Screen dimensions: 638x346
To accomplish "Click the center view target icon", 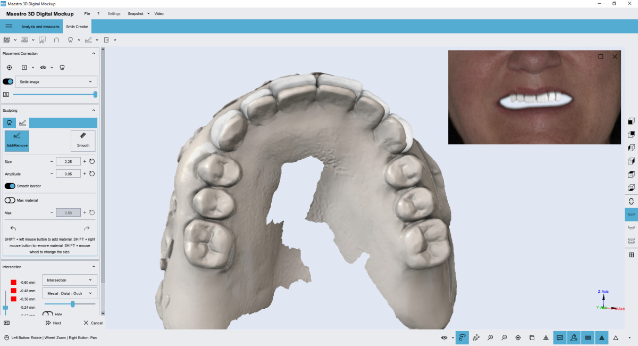I will (x=518, y=337).
